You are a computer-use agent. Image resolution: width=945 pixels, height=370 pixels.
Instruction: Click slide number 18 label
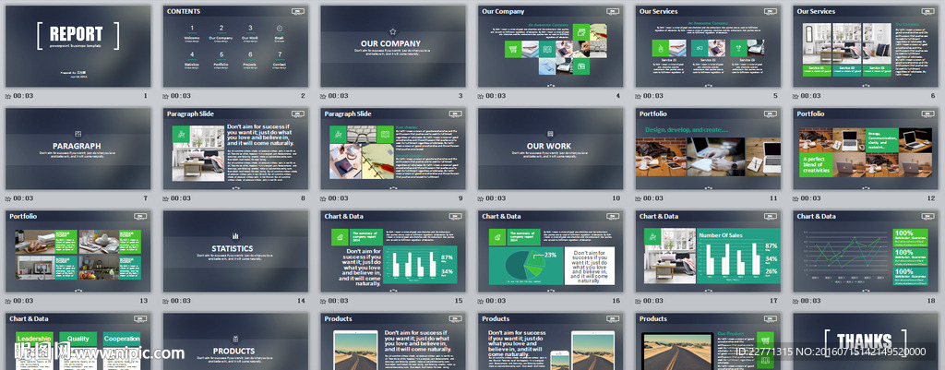tap(932, 301)
